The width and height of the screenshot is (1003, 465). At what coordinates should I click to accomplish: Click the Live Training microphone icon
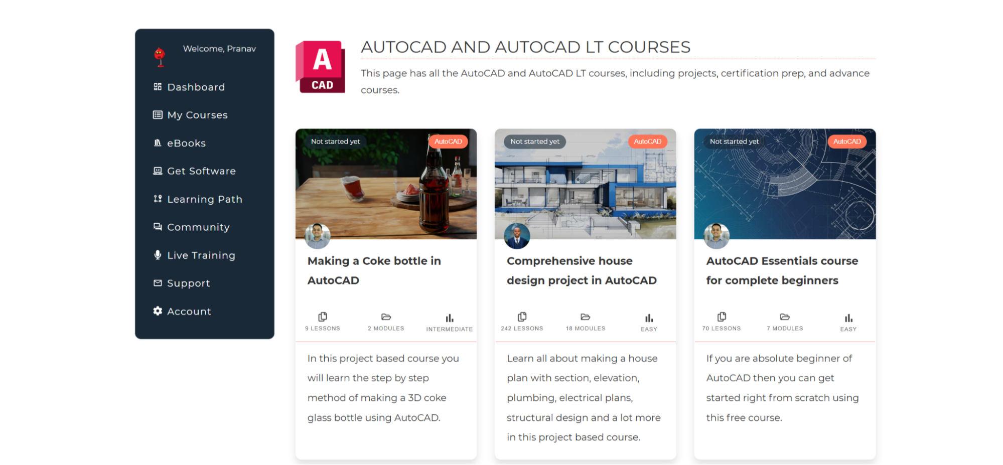(x=158, y=255)
